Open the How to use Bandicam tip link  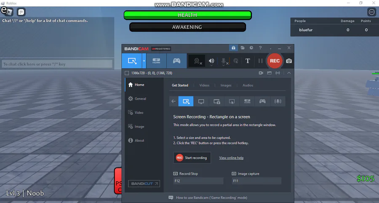click(x=208, y=198)
